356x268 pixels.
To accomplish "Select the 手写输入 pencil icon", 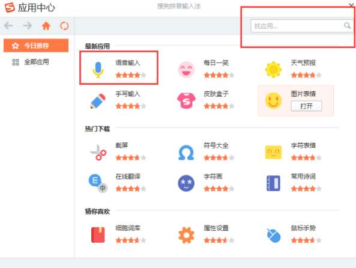I will (x=98, y=101).
